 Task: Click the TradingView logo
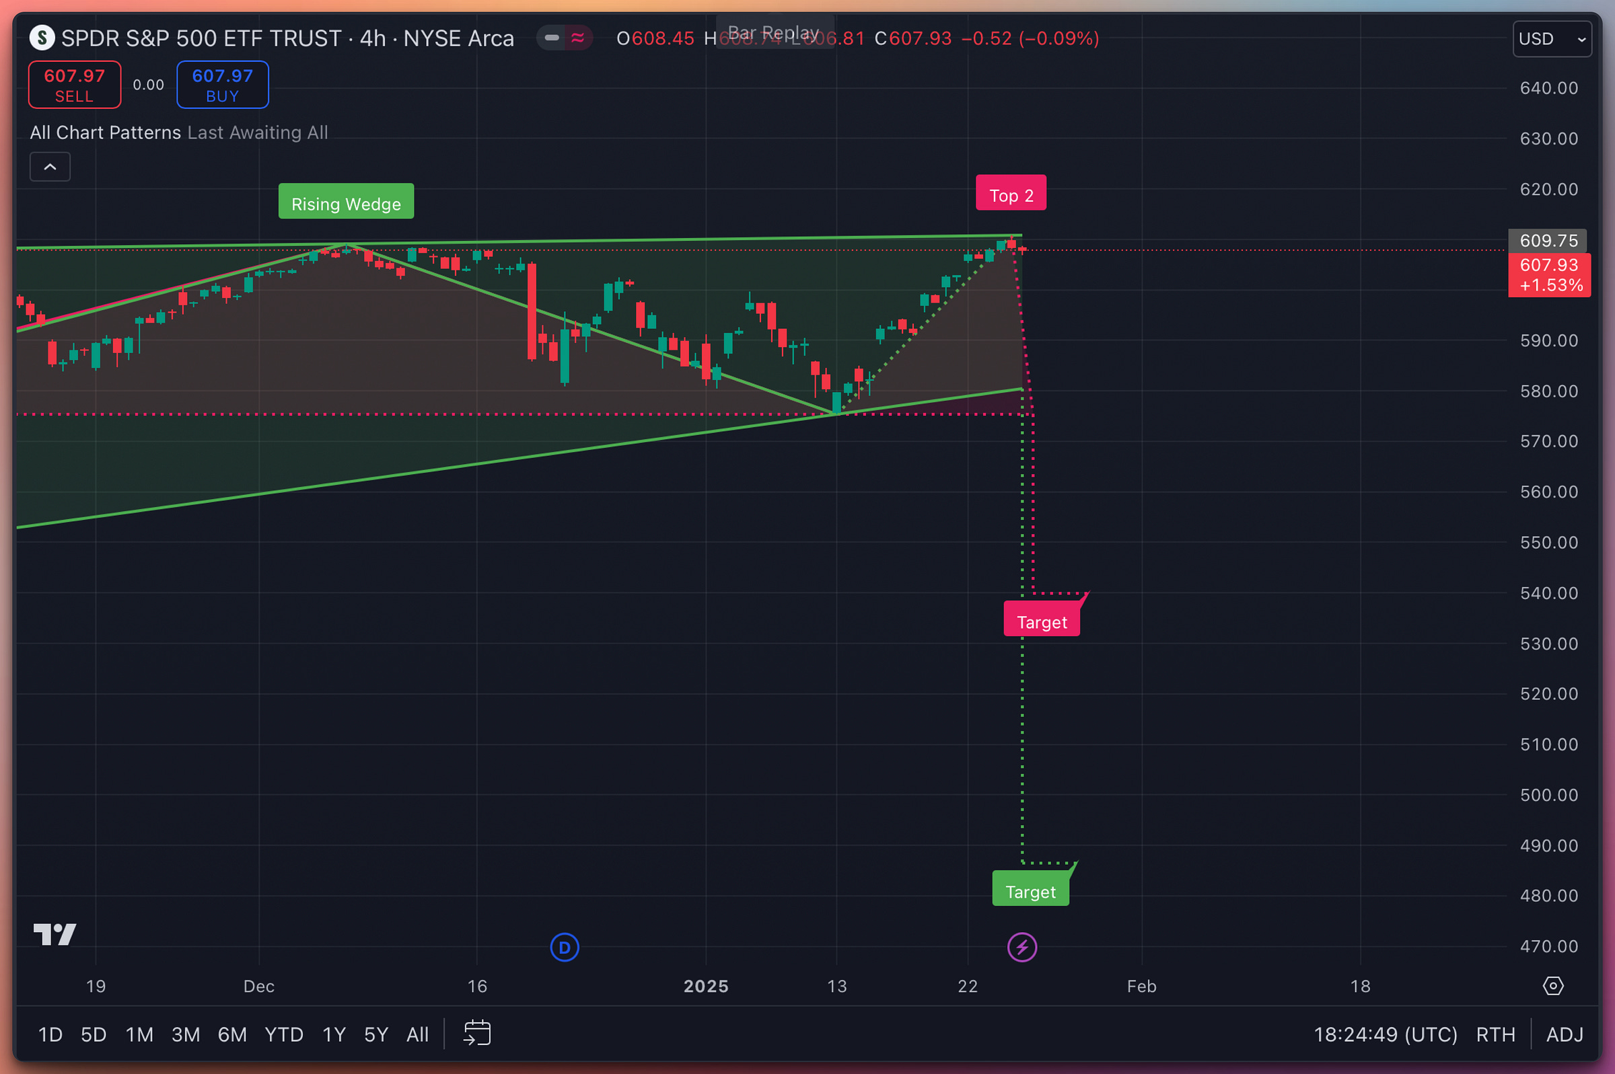click(55, 934)
